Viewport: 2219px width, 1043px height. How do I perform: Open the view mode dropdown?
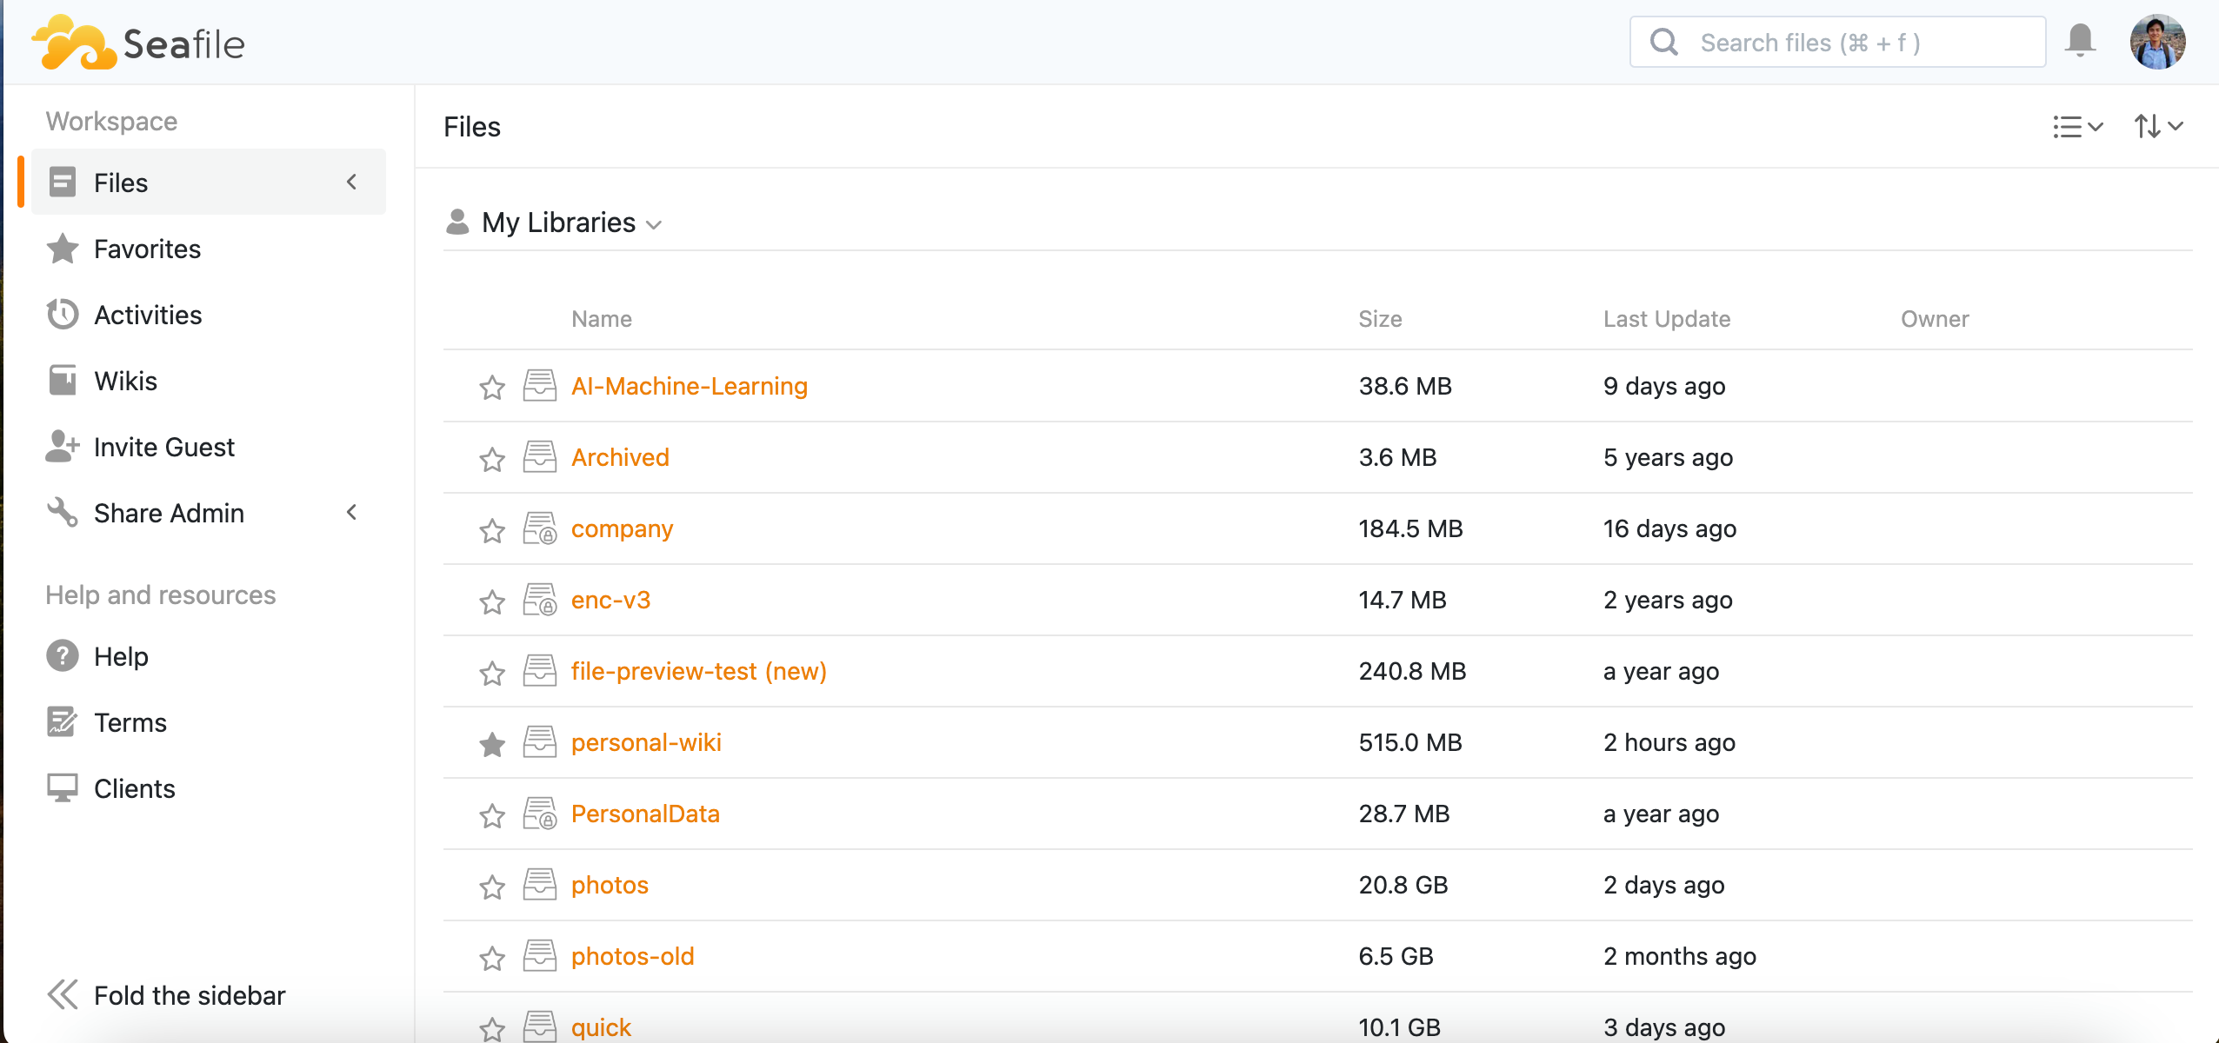tap(2077, 127)
